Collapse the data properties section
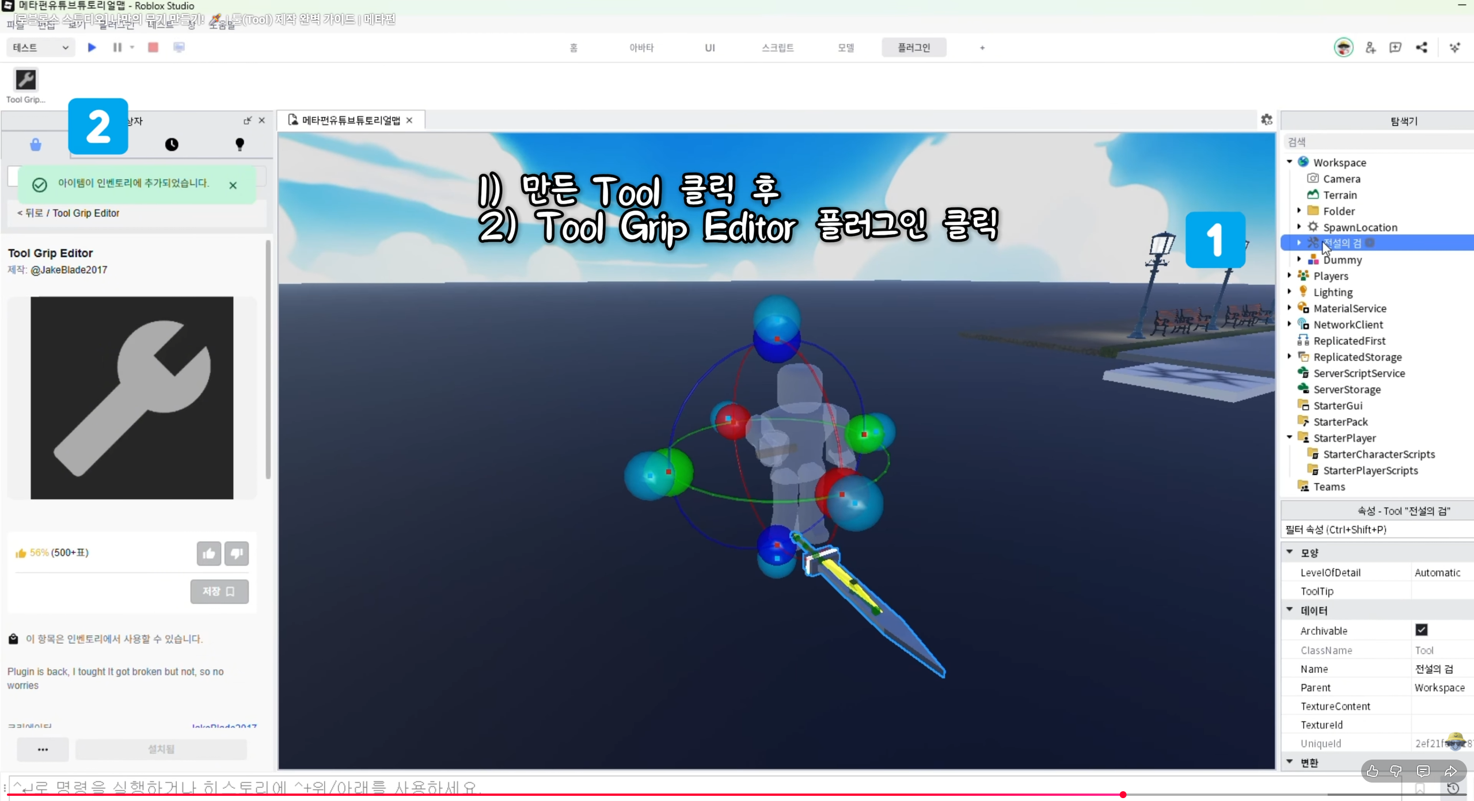 [x=1290, y=610]
